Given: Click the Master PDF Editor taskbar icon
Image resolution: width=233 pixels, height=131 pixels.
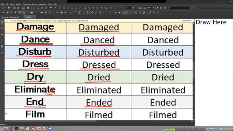Looking at the screenshot, I should [33, 128].
